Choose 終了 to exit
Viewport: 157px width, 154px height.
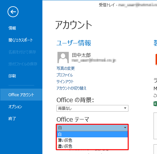[12, 118]
